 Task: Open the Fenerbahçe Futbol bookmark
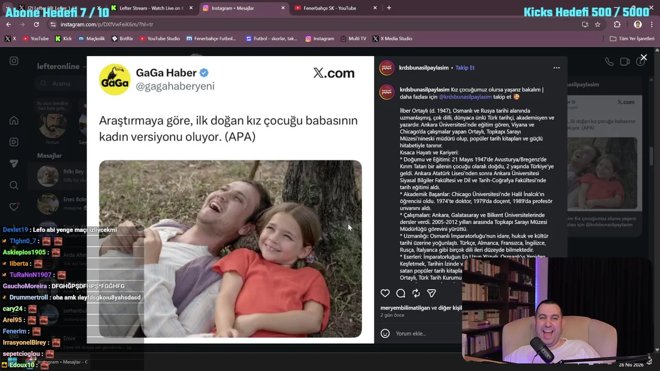211,39
